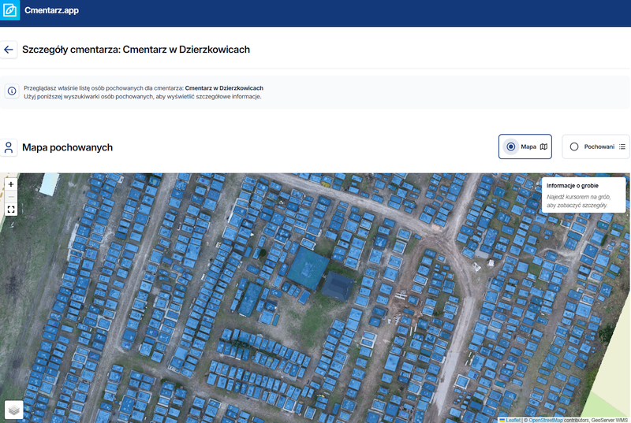Click bold Cmentarz w Dzierzkowicach in notice
This screenshot has height=423, width=631.
(224, 88)
